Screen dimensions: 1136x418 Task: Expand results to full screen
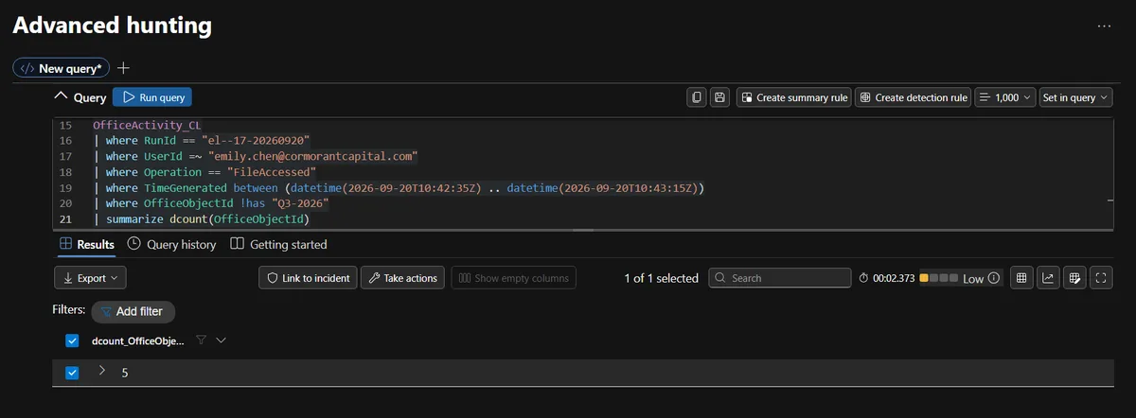(1101, 278)
